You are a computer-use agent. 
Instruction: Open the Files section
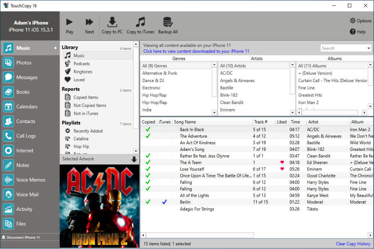tap(30, 224)
